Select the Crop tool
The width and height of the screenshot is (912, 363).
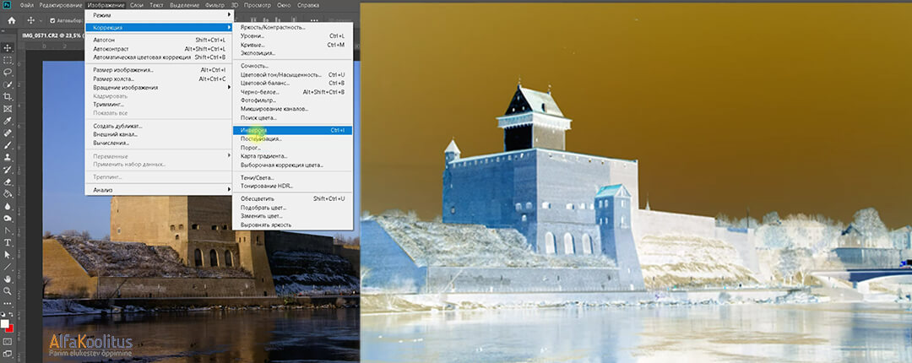pos(8,96)
